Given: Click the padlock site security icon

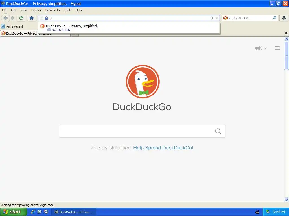Looking at the screenshot, I should 47,18.
